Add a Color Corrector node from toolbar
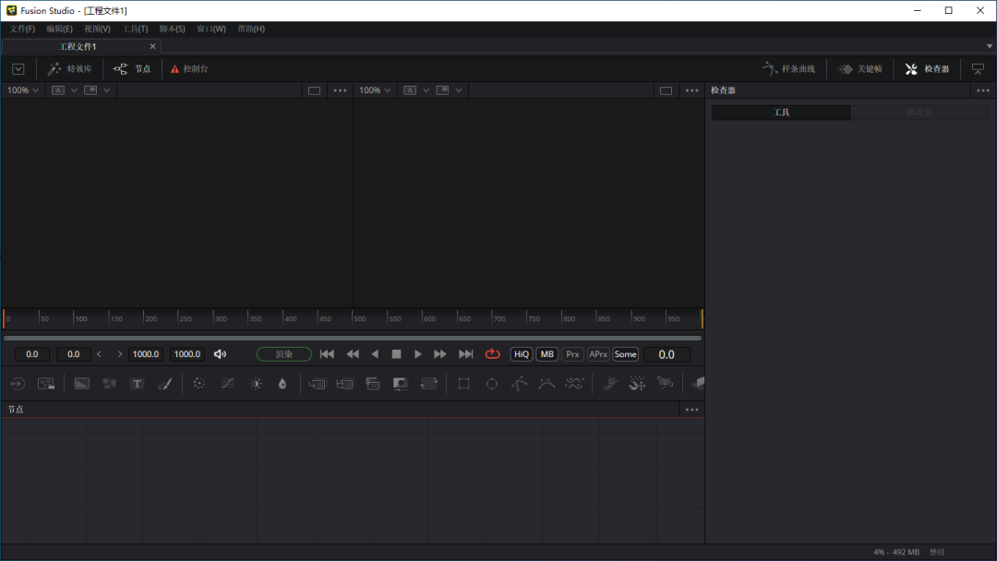The height and width of the screenshot is (561, 997). click(x=199, y=384)
